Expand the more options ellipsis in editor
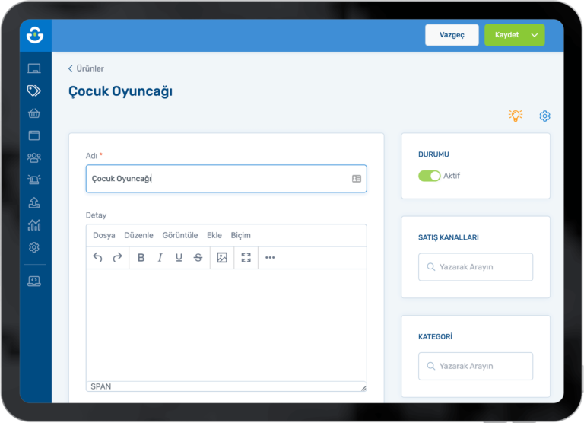The height and width of the screenshot is (423, 584). pos(270,258)
